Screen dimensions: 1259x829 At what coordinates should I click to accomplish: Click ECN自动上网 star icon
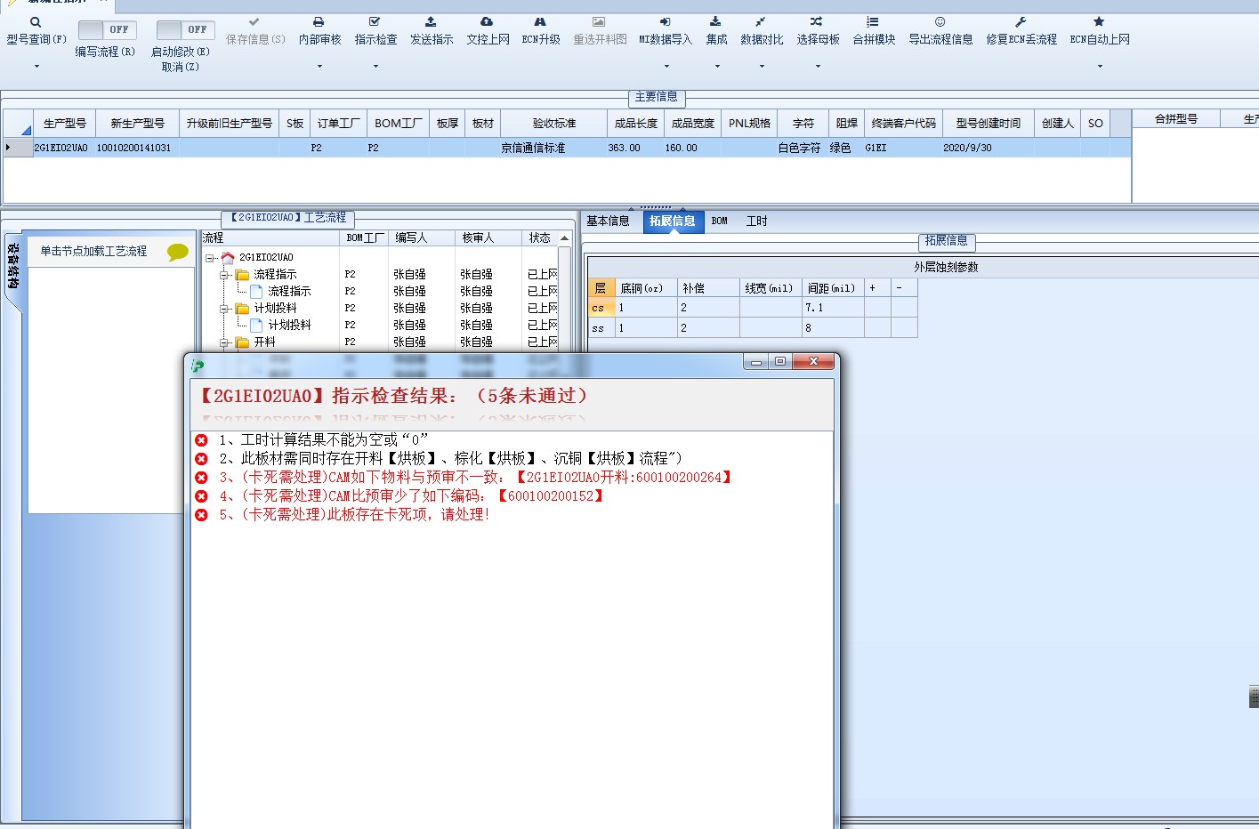pos(1099,22)
